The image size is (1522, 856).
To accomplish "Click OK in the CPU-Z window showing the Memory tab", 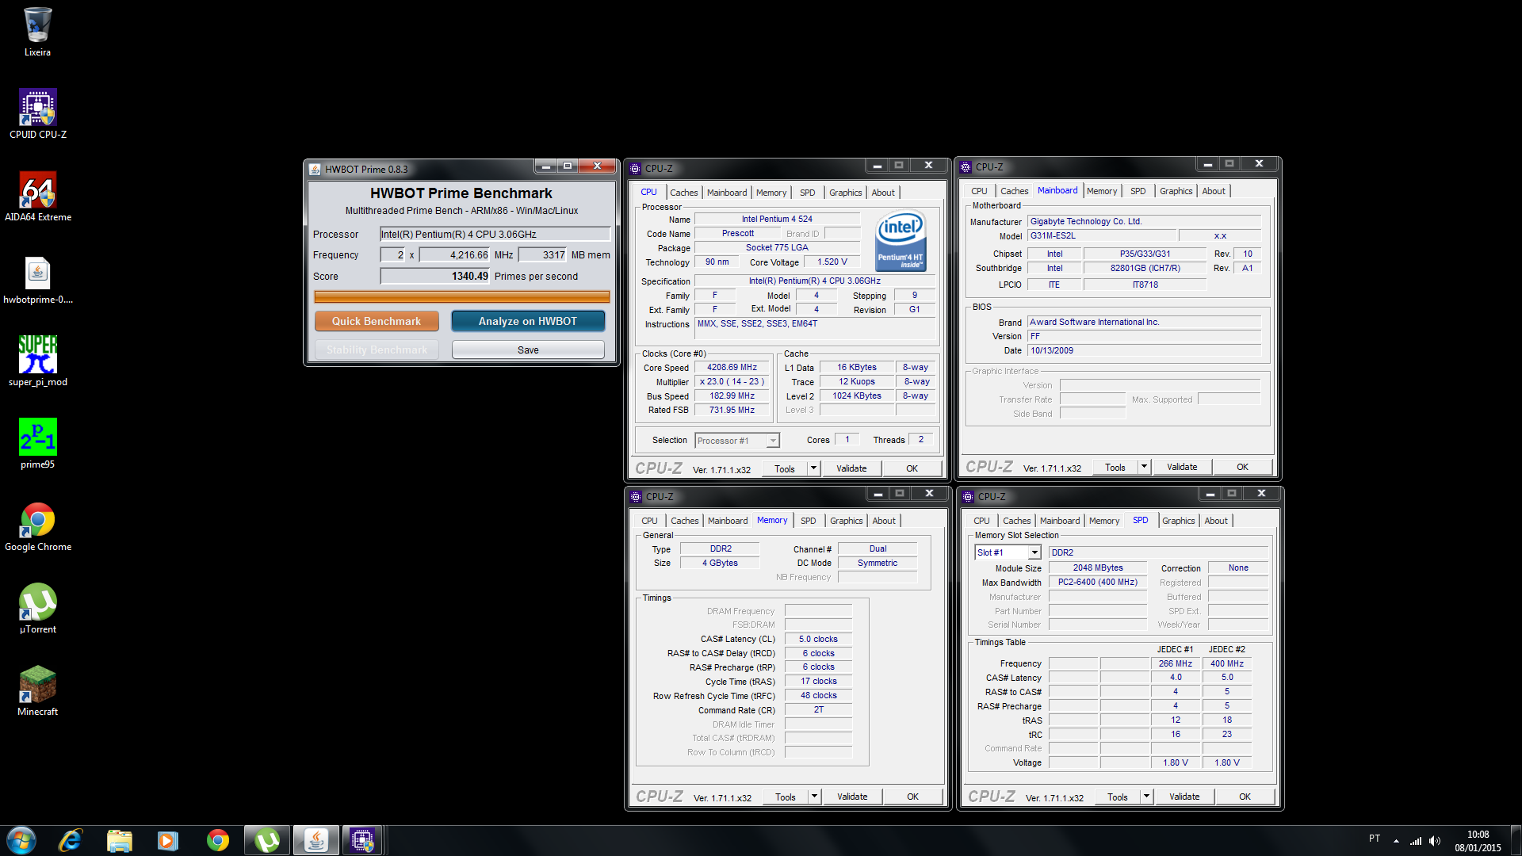I will click(x=912, y=797).
